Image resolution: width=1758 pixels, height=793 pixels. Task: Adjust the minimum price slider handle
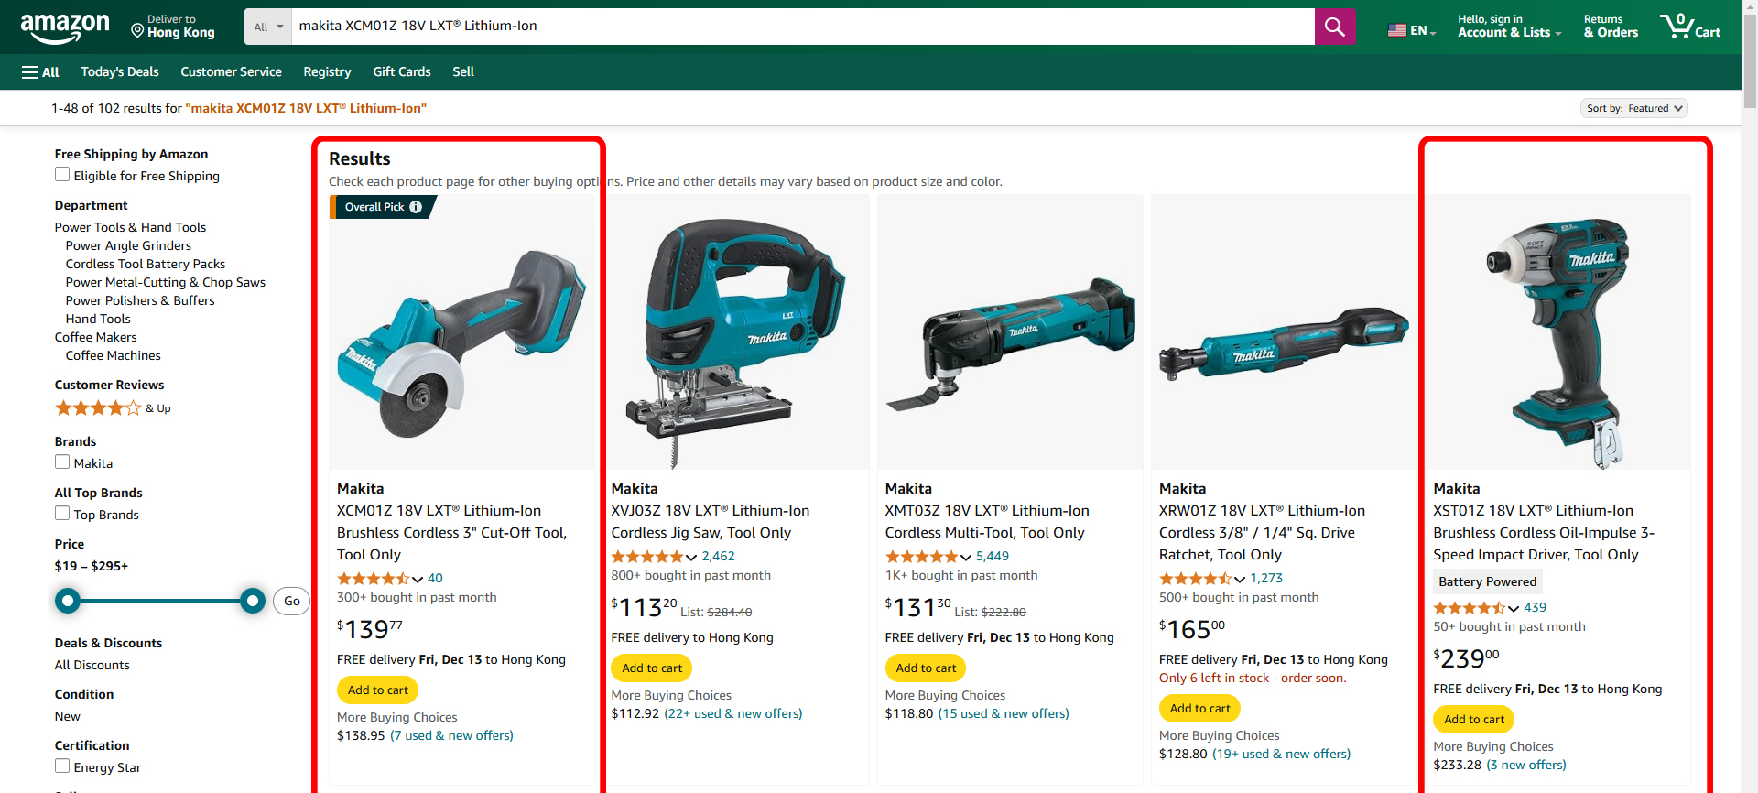click(67, 601)
